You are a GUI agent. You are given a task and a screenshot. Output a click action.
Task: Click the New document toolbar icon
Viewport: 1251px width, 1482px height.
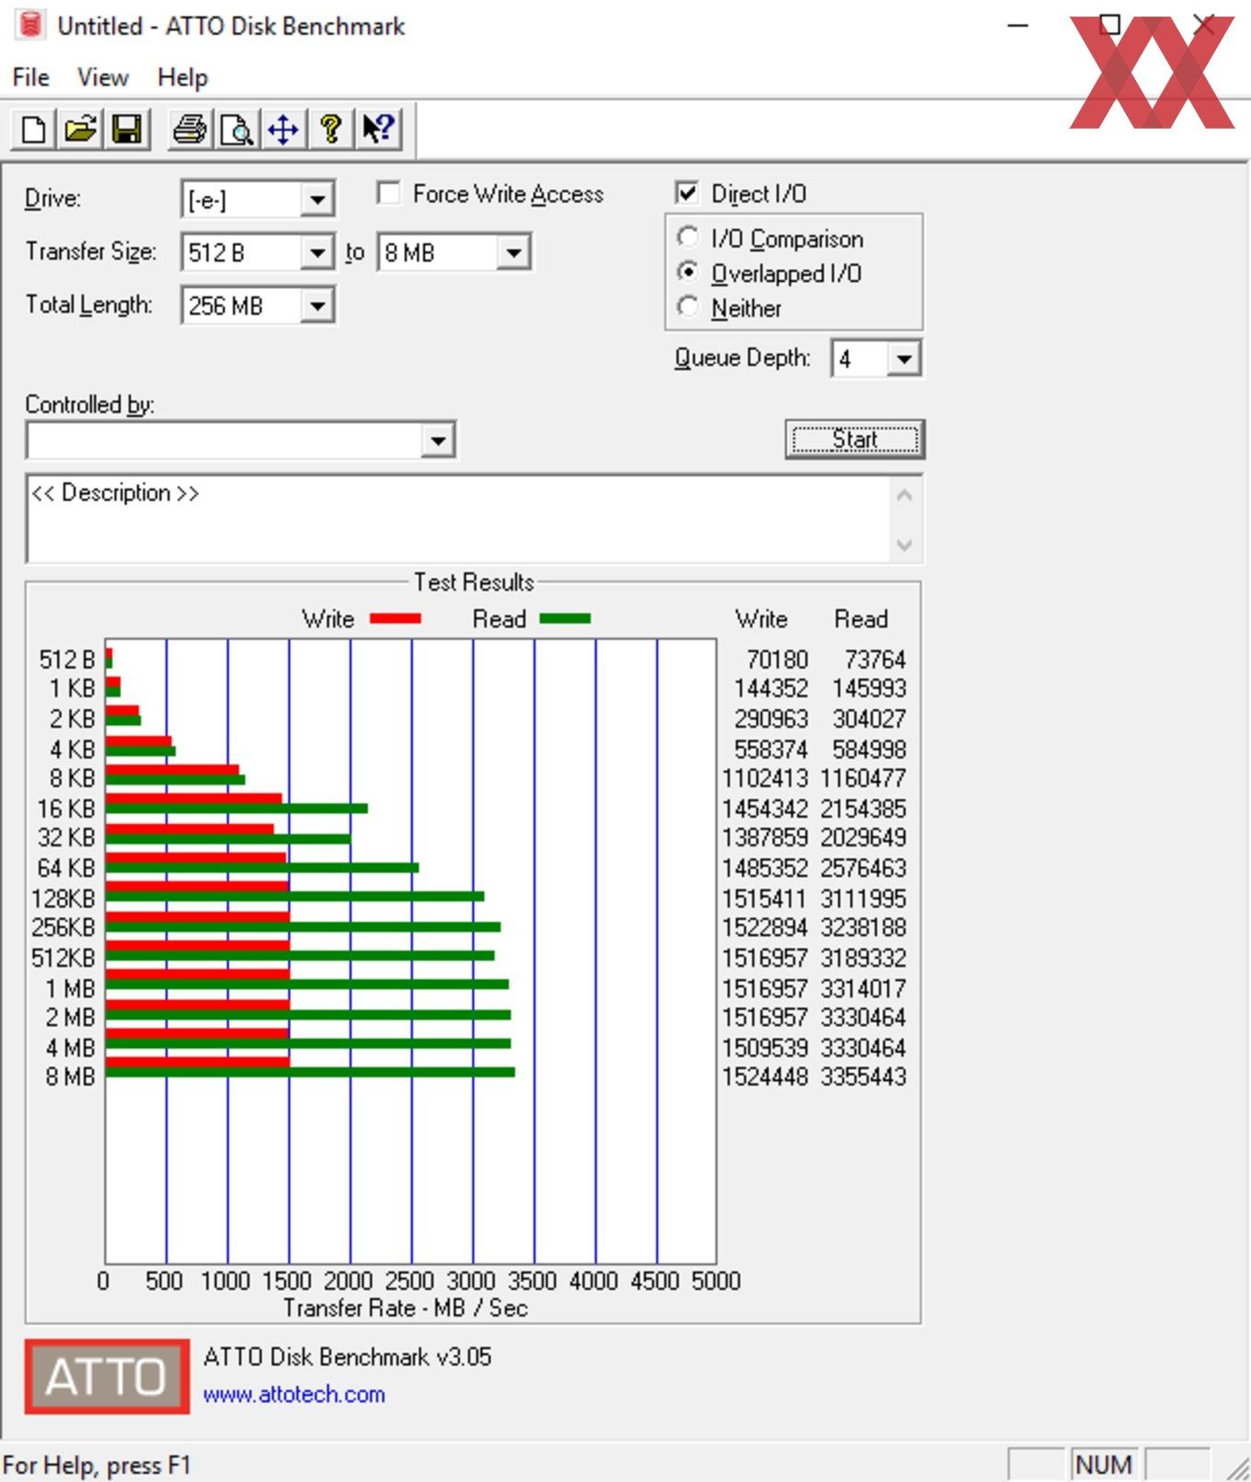click(x=33, y=129)
